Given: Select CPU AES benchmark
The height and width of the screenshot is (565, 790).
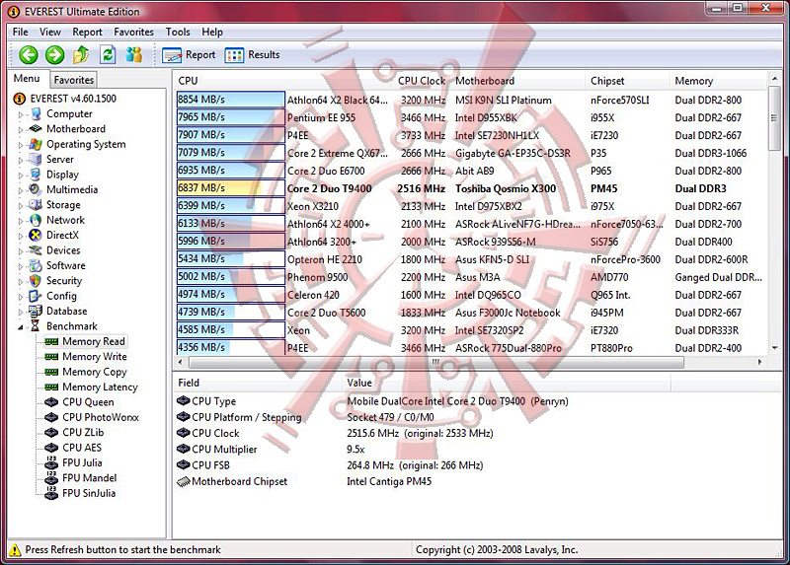Looking at the screenshot, I should (x=82, y=448).
